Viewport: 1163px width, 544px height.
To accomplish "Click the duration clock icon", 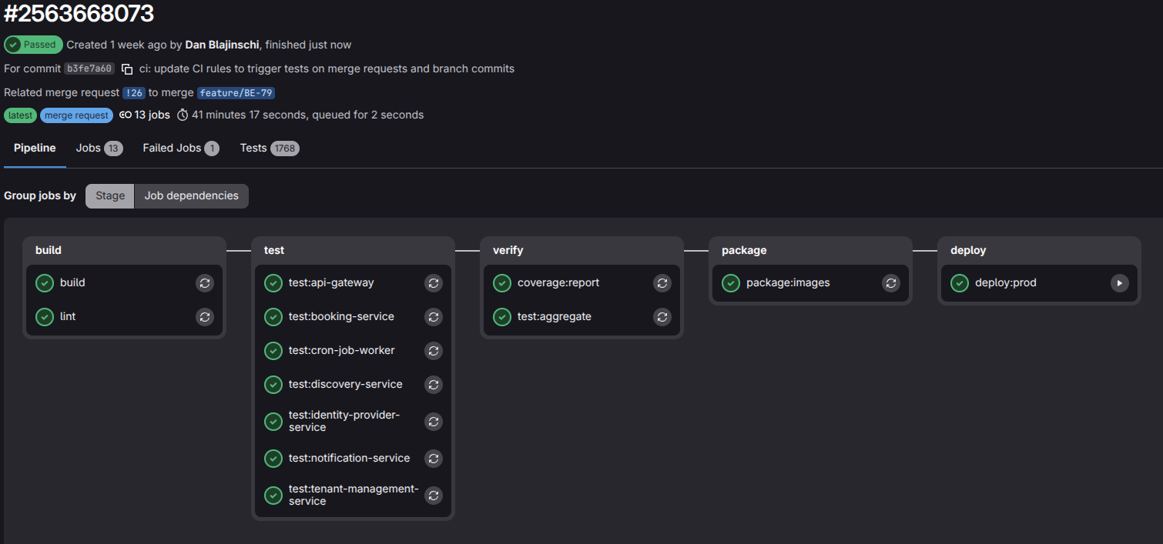I will [x=183, y=115].
